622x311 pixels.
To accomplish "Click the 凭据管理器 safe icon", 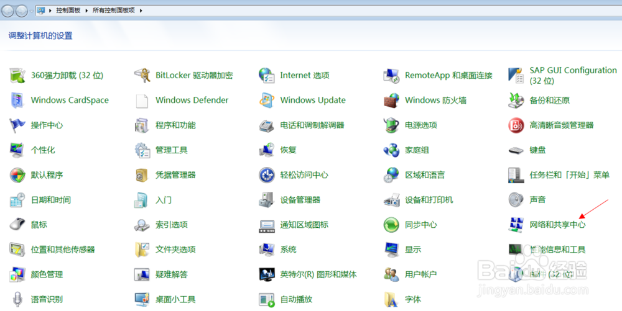I will 142,175.
